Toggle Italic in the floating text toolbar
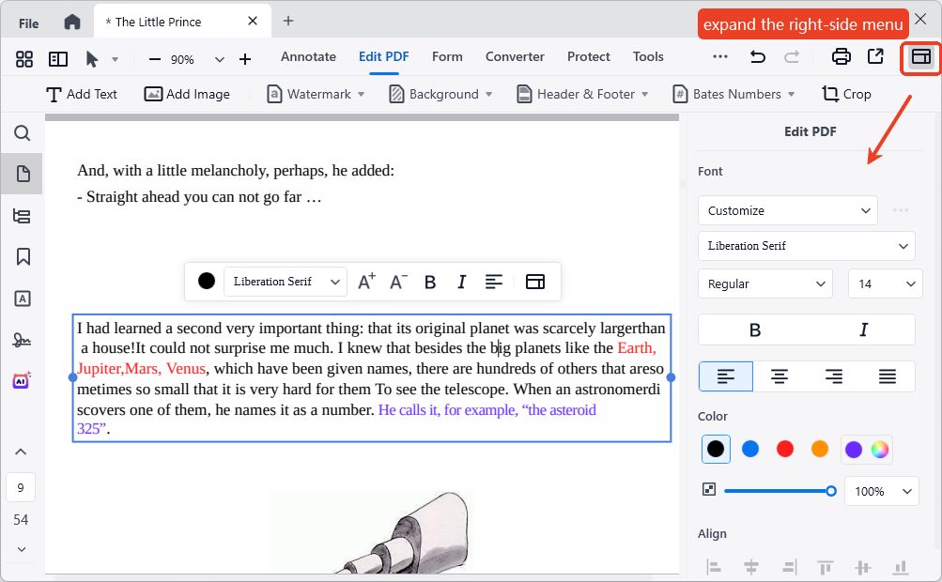942x582 pixels. 461,281
